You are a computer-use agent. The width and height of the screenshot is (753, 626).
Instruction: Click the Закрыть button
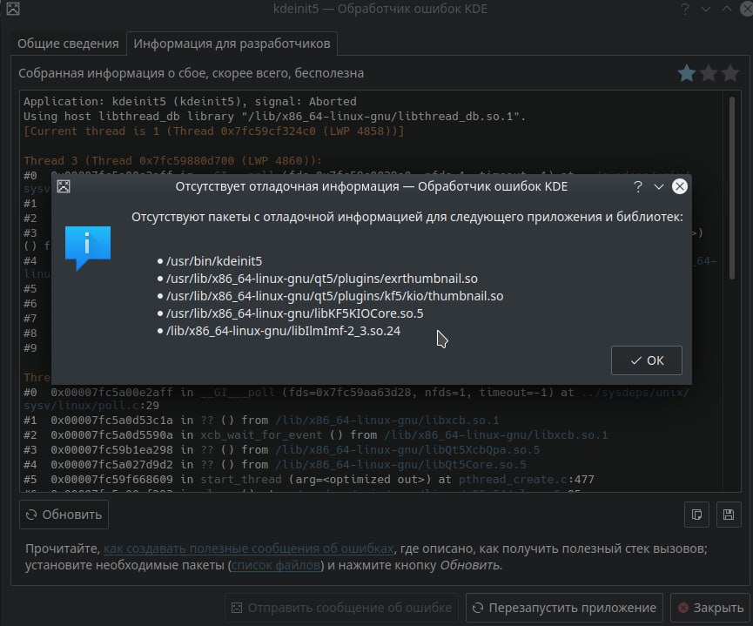click(710, 608)
